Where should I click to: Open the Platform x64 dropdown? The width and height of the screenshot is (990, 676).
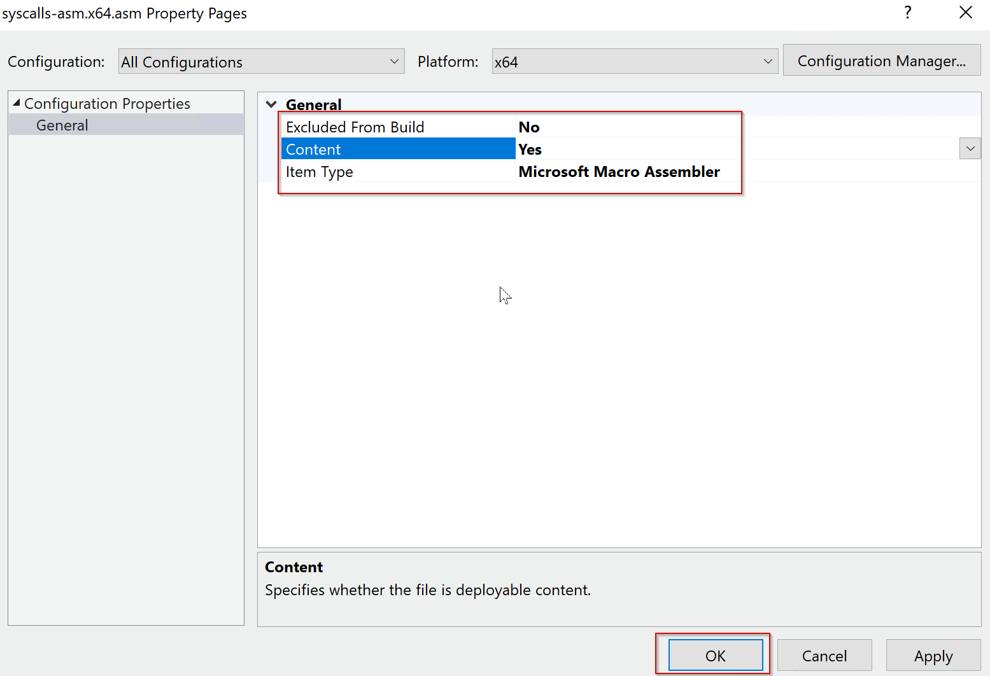point(635,62)
